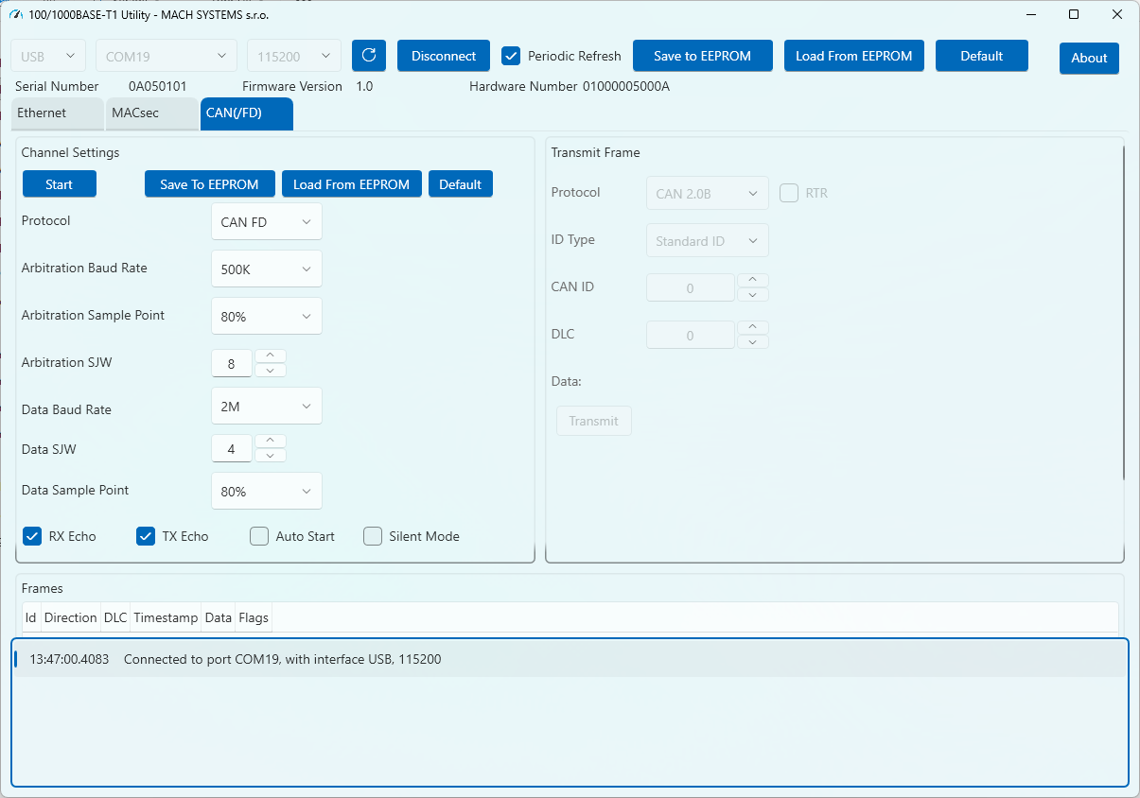
Task: Expand the Arbitration Baud Rate dropdown
Action: pos(266,269)
